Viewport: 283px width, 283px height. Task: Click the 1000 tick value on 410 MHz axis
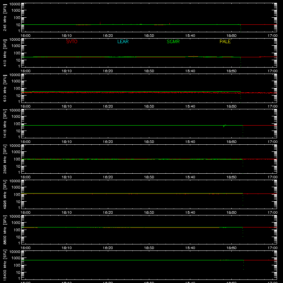point(16,46)
